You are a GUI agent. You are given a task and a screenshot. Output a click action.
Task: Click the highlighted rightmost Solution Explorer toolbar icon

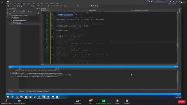click(31, 11)
